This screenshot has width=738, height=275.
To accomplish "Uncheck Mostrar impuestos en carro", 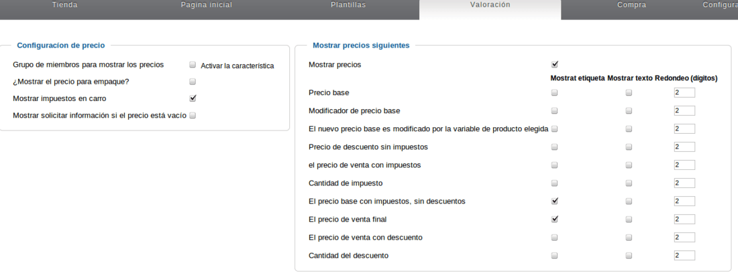I will pyautogui.click(x=193, y=98).
